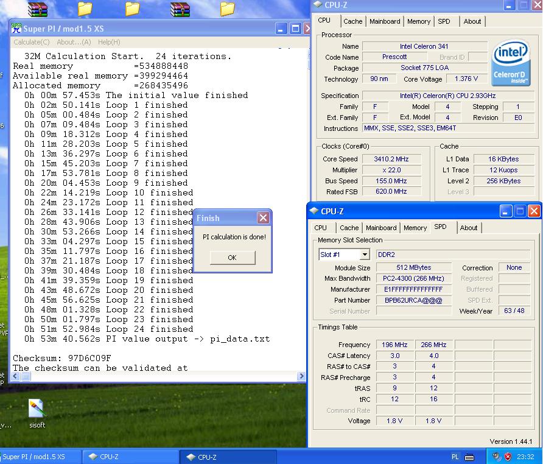543x464 pixels.
Task: Close the lower CPU-Z window
Action: 534,211
